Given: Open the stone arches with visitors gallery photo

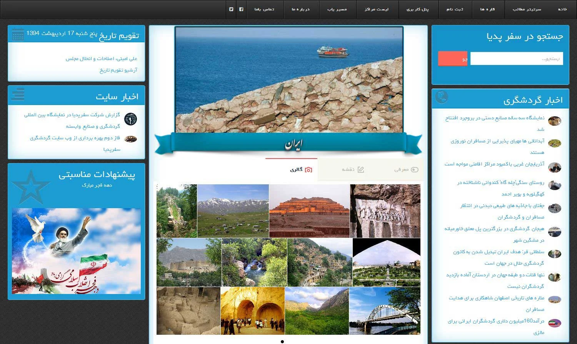Looking at the screenshot, I should tap(253, 311).
